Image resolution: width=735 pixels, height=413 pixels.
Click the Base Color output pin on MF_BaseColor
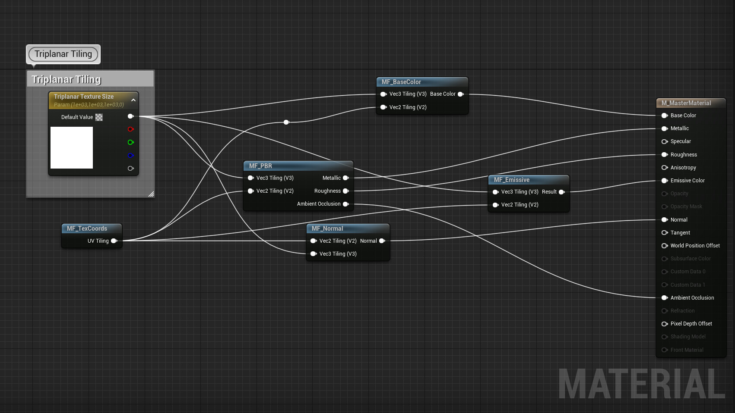tap(461, 94)
